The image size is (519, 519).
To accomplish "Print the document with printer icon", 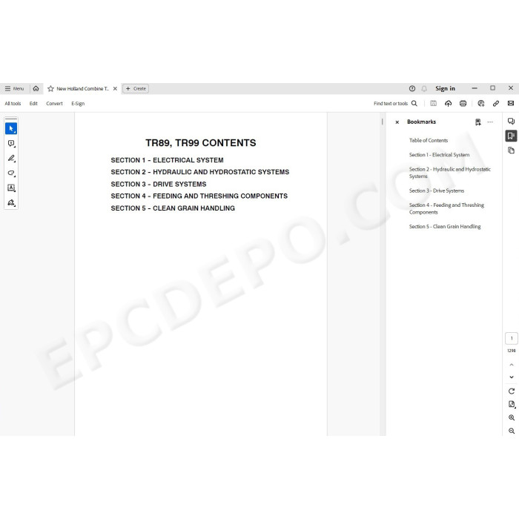I will click(x=463, y=103).
